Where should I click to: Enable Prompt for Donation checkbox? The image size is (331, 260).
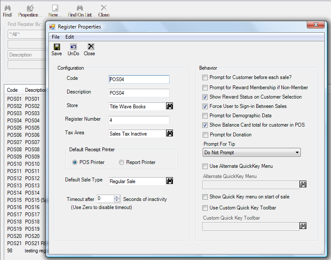pyautogui.click(x=205, y=135)
